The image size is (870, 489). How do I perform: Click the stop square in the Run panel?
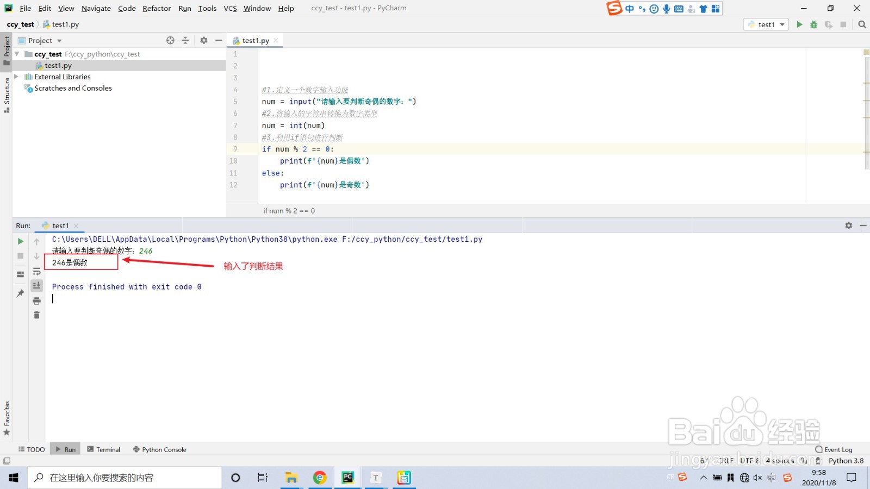point(21,256)
